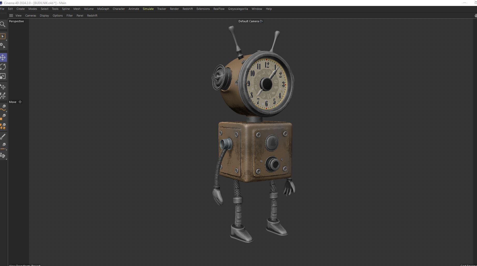Open the viewport Options menu
This screenshot has width=477, height=266.
click(x=58, y=16)
